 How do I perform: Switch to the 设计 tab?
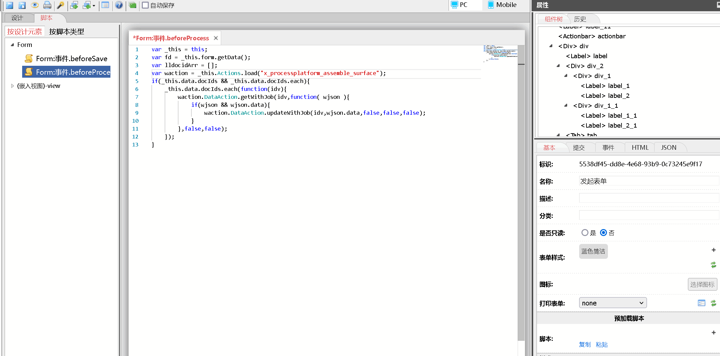[x=17, y=18]
